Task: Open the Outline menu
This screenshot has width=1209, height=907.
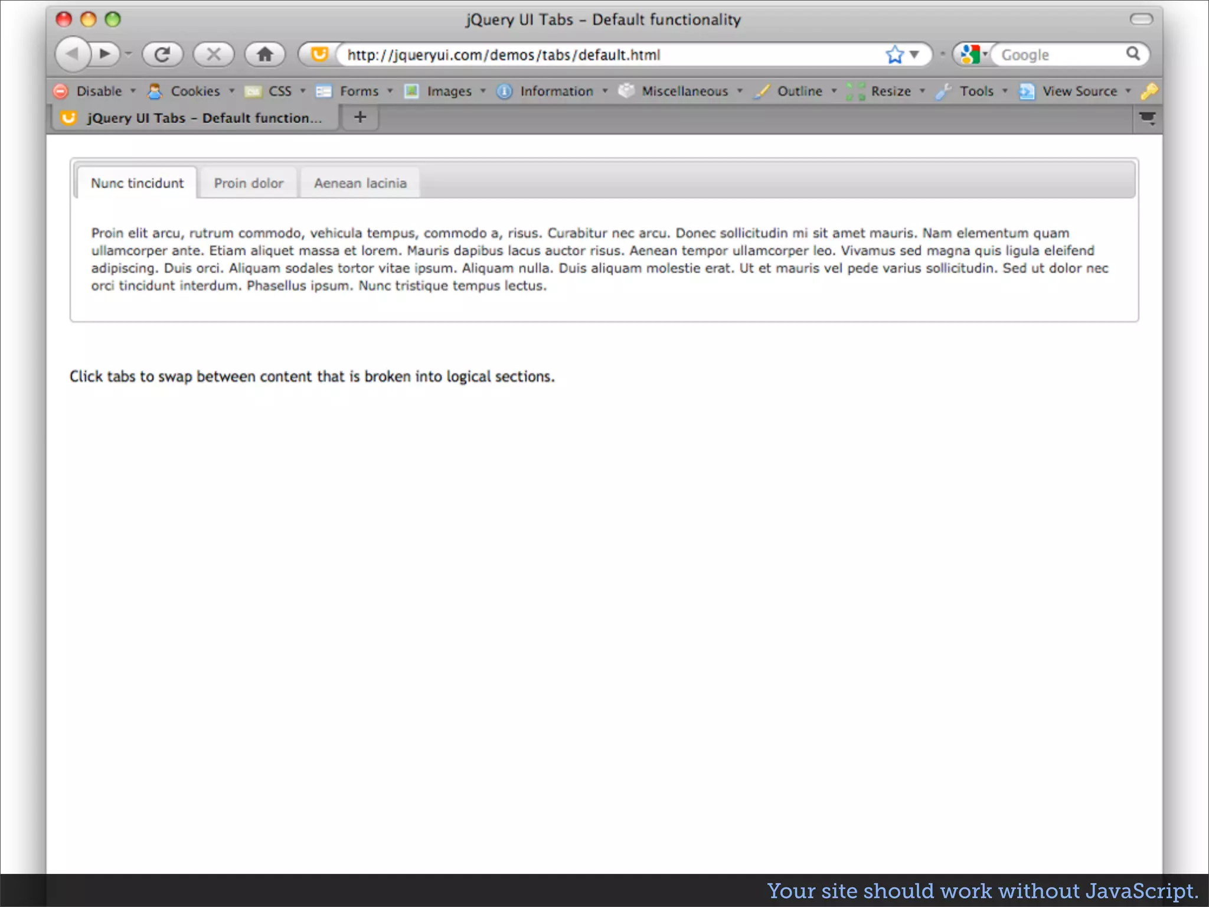Action: tap(807, 91)
